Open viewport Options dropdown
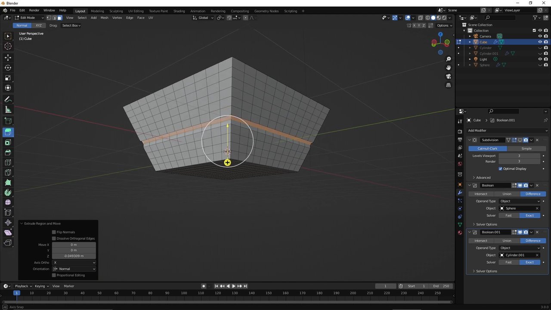Screen dimensions: 551x310 tap(445, 25)
